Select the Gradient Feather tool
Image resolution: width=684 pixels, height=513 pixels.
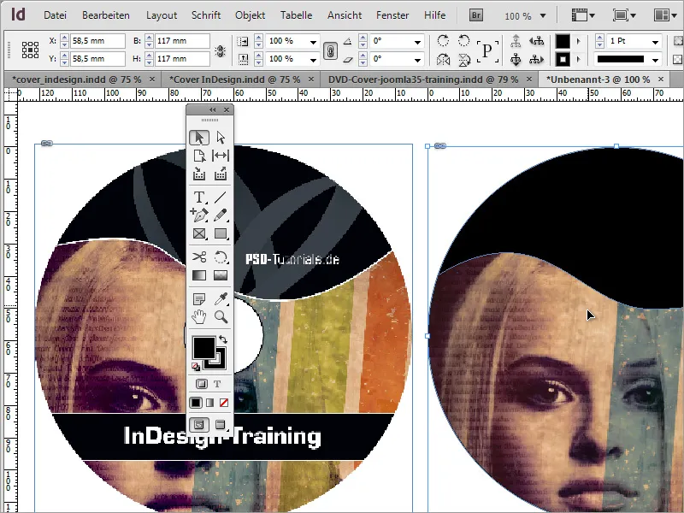(x=221, y=275)
